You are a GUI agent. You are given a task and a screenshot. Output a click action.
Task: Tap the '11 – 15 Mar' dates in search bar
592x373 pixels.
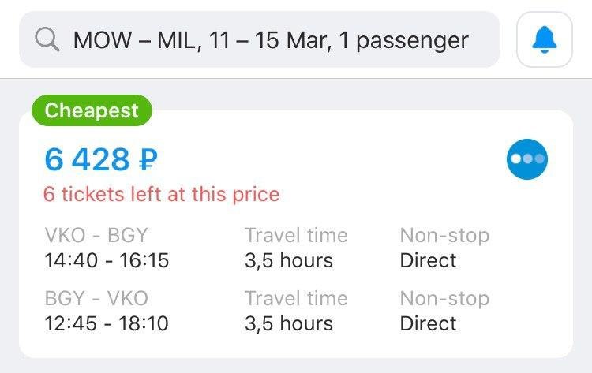coord(270,40)
